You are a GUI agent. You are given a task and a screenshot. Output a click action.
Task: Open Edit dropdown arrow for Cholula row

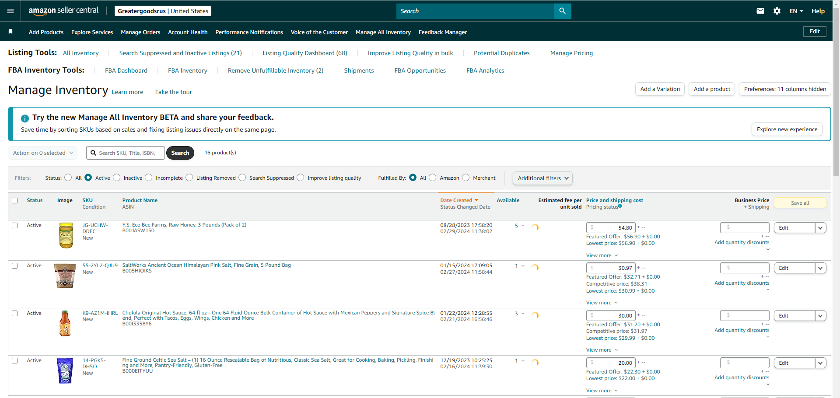click(821, 316)
